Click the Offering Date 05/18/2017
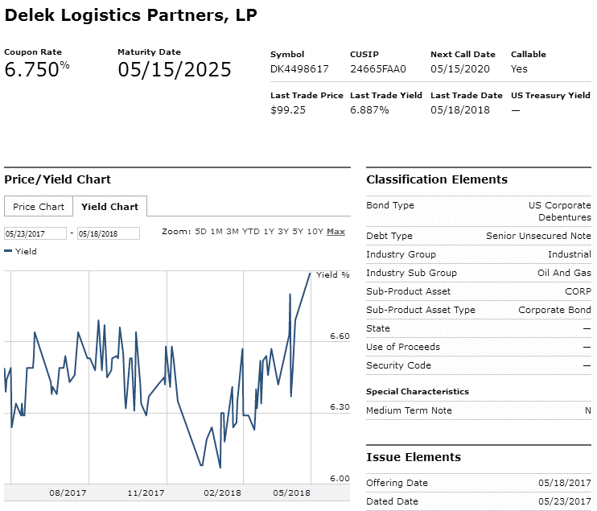The height and width of the screenshot is (511, 597). click(565, 483)
